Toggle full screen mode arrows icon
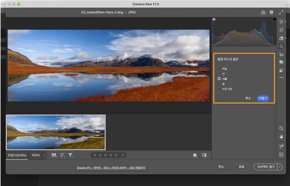 click(281, 12)
